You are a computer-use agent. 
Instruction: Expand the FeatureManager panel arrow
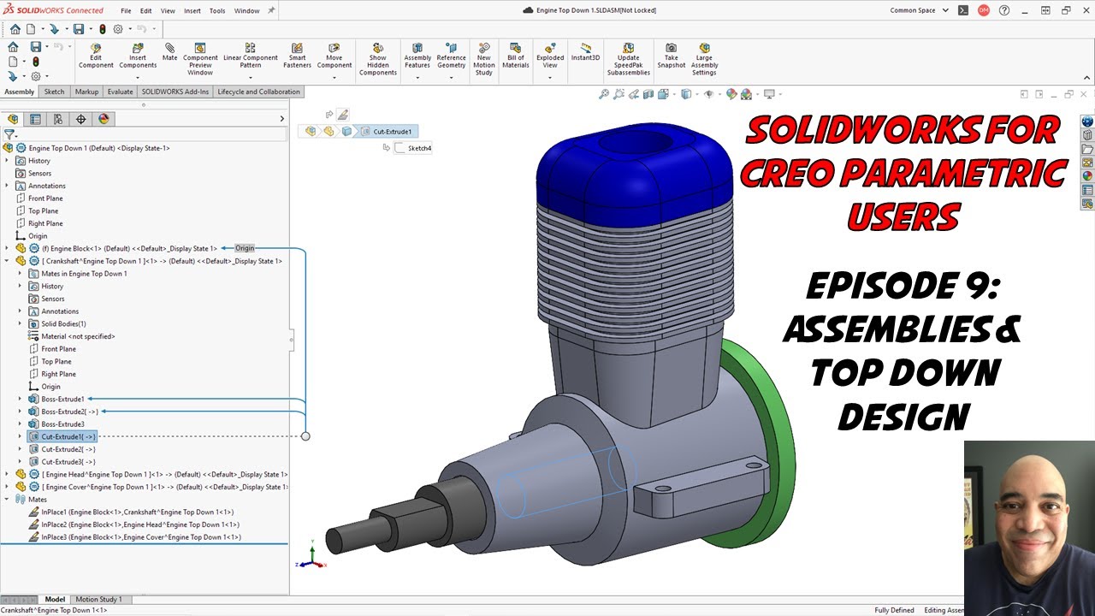(x=282, y=119)
